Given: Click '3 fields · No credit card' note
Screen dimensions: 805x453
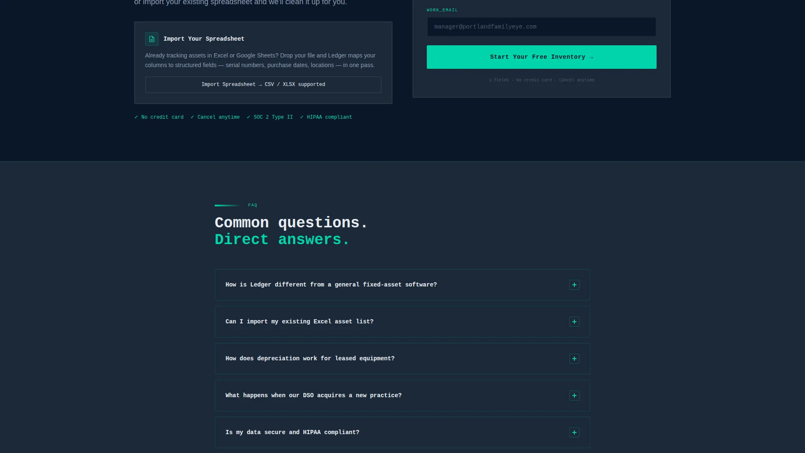Looking at the screenshot, I should [541, 80].
